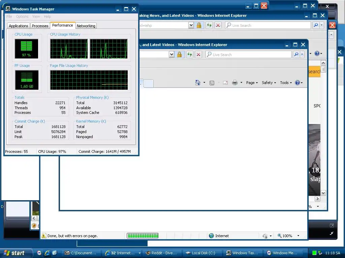Switch to the Networking tab in Task Manager
The width and height of the screenshot is (345, 258).
coord(86,26)
